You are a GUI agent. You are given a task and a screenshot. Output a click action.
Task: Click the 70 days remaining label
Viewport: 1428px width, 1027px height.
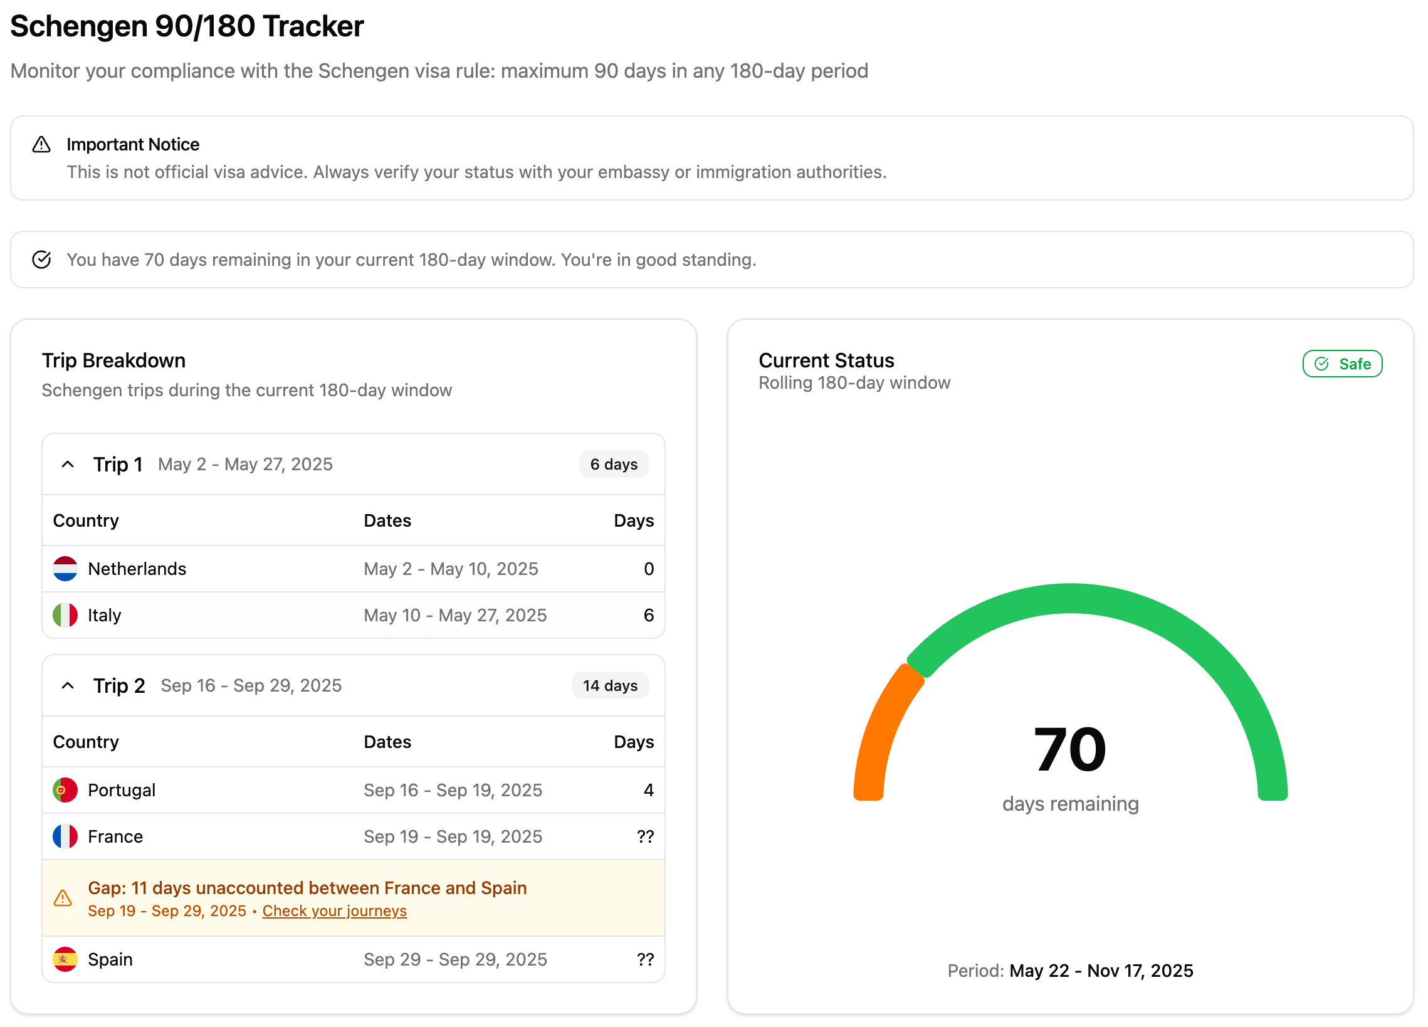coord(1069,803)
